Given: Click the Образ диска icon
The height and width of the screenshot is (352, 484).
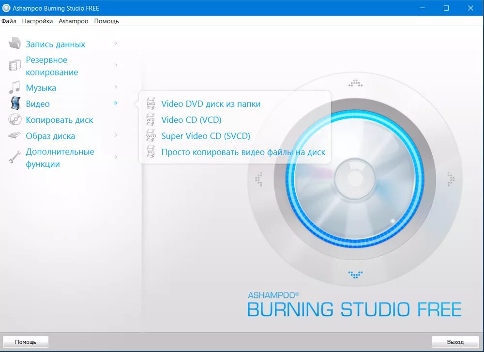Looking at the screenshot, I should pyautogui.click(x=15, y=135).
